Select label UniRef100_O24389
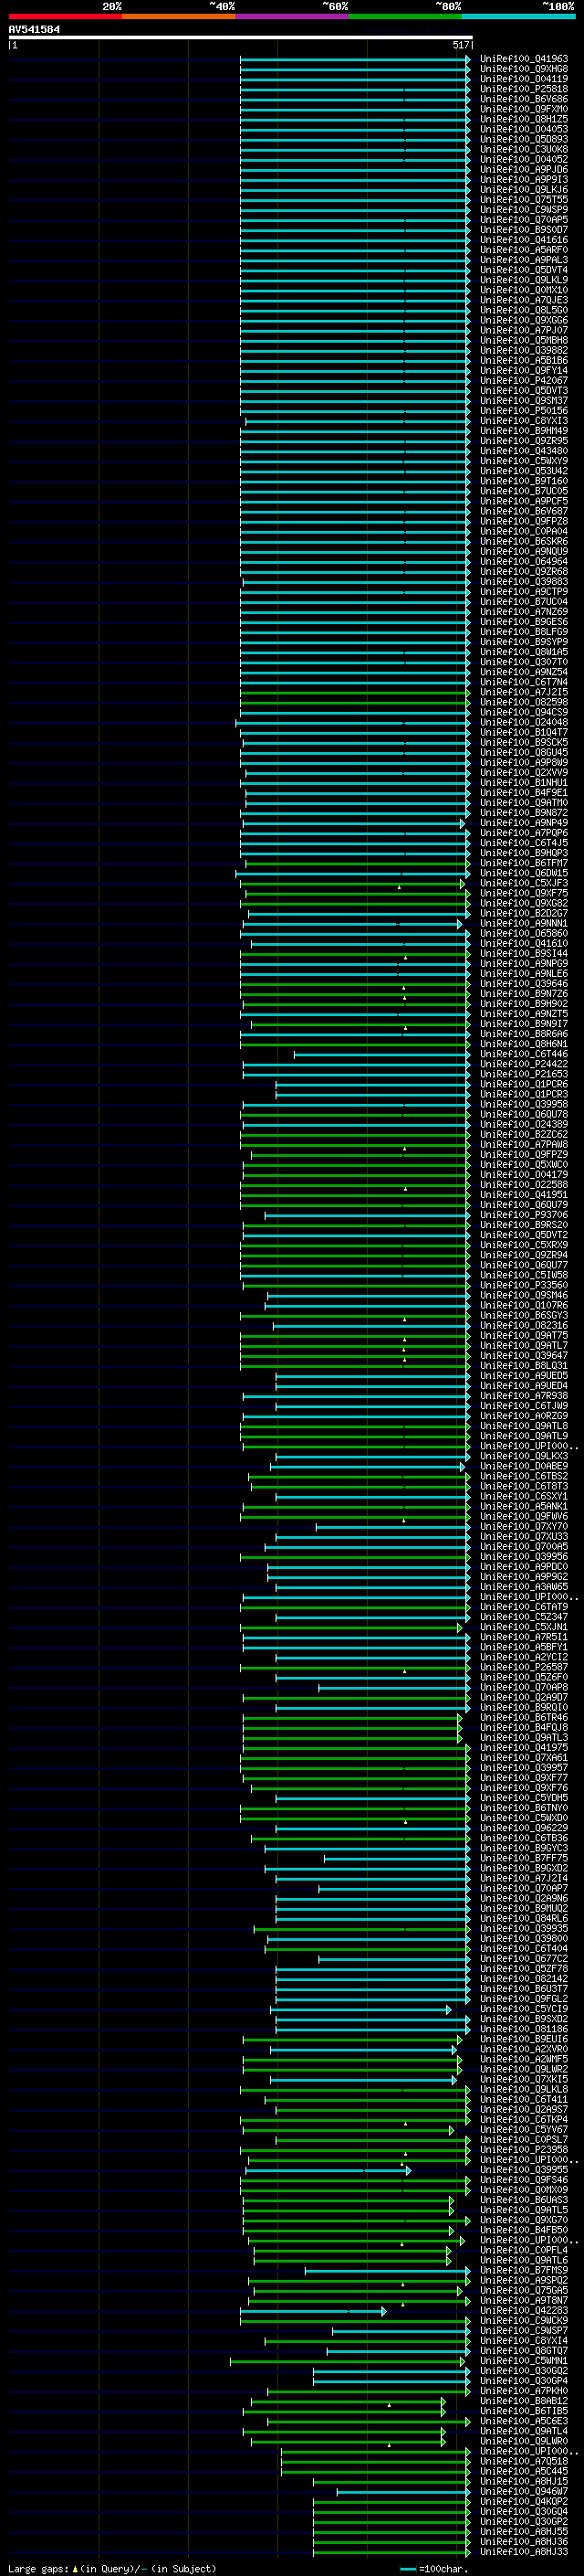Viewport: 584px width, 2576px height. pos(524,1124)
